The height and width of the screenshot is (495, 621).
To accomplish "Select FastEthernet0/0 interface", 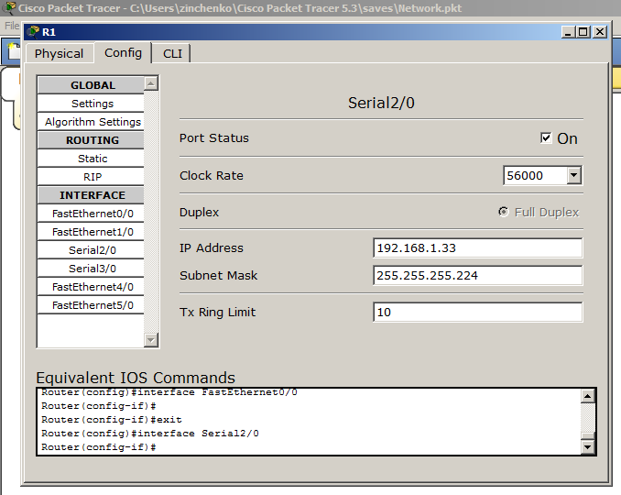I will (91, 214).
